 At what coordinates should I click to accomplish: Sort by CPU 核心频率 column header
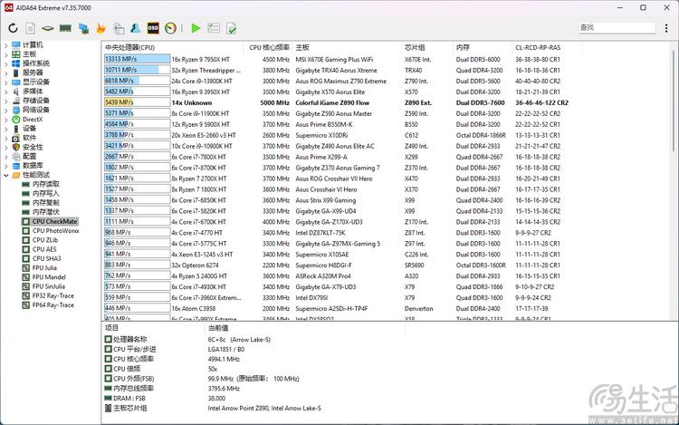pos(269,48)
